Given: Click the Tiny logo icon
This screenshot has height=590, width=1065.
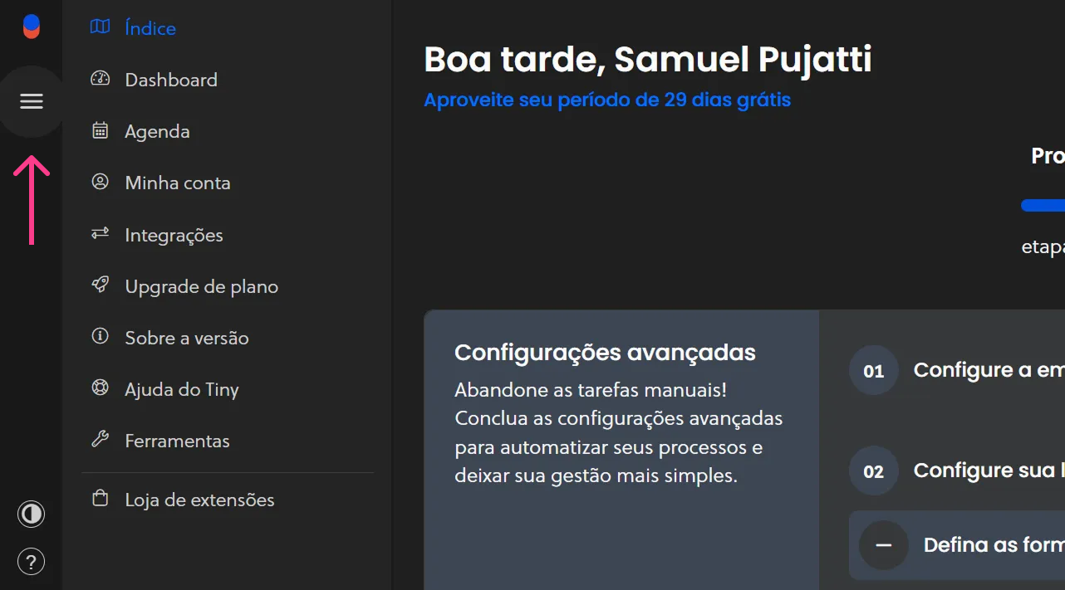Looking at the screenshot, I should point(32,27).
